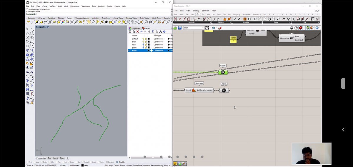Click the Arithmetic mean Average component
Screen dimensions: 353x167
[x=199, y=90]
